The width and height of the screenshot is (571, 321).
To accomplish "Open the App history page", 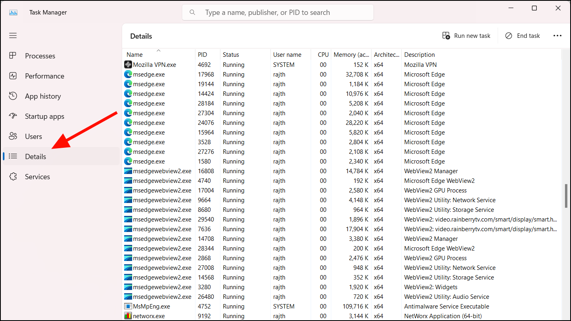I will (x=61, y=96).
